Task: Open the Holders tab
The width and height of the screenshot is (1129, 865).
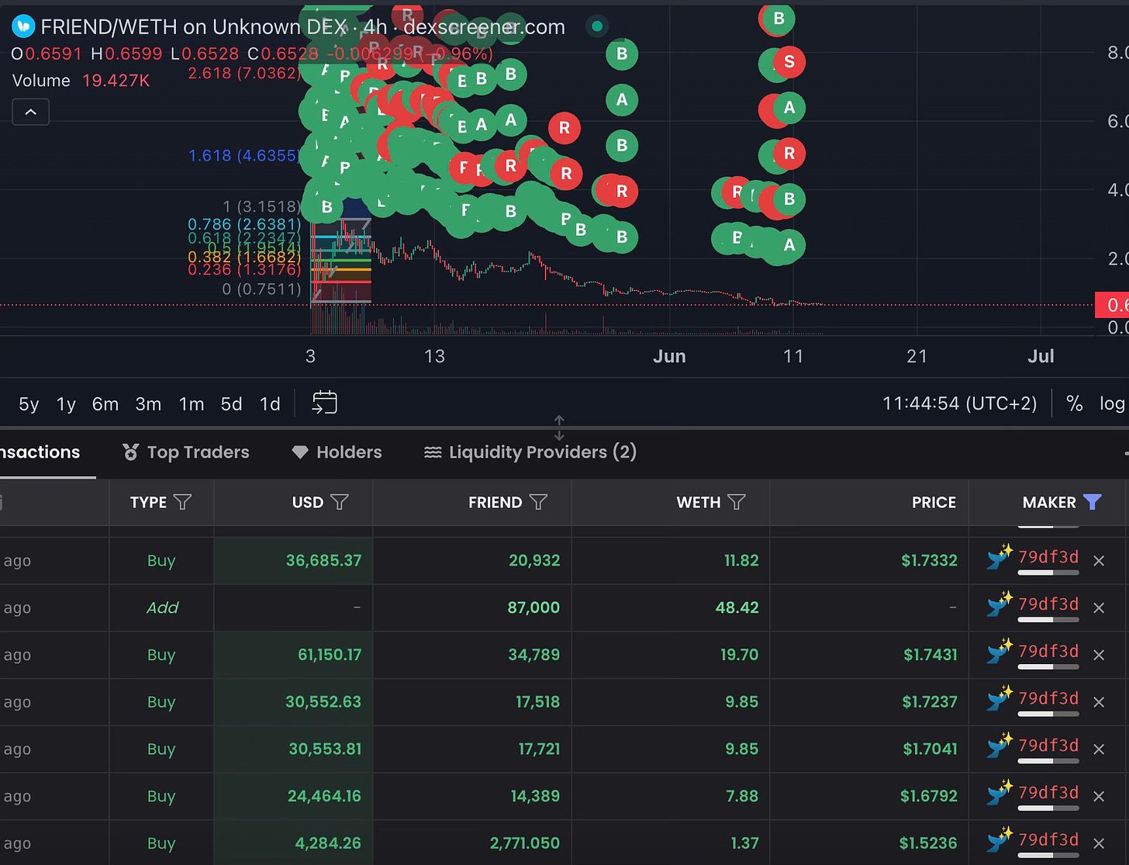Action: (337, 452)
